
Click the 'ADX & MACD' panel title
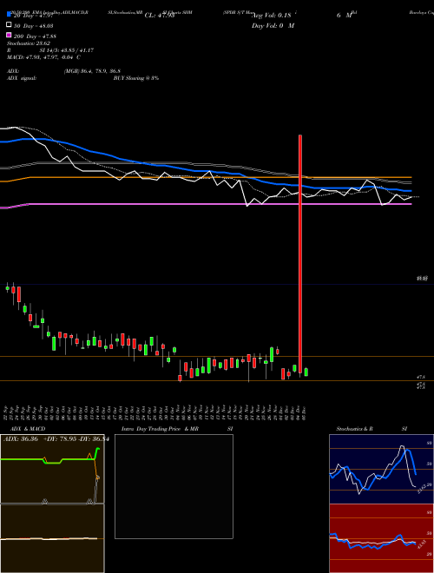point(28,429)
